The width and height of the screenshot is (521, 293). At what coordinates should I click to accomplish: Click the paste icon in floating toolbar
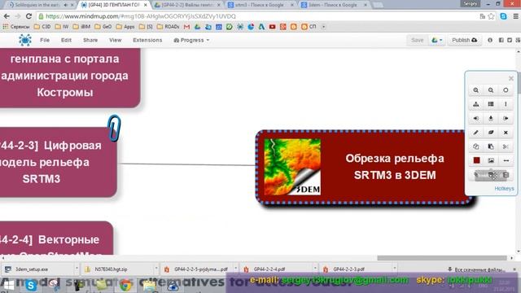[x=491, y=146]
